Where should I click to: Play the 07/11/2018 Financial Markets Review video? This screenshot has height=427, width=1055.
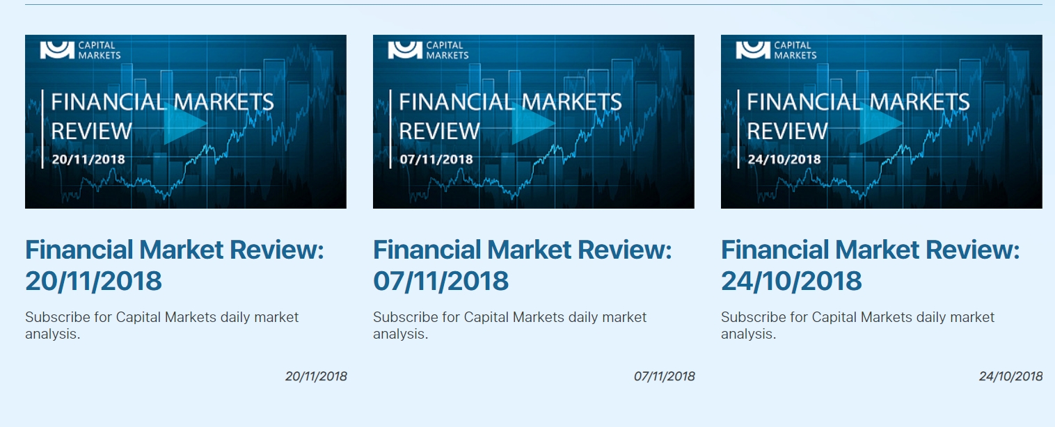533,124
